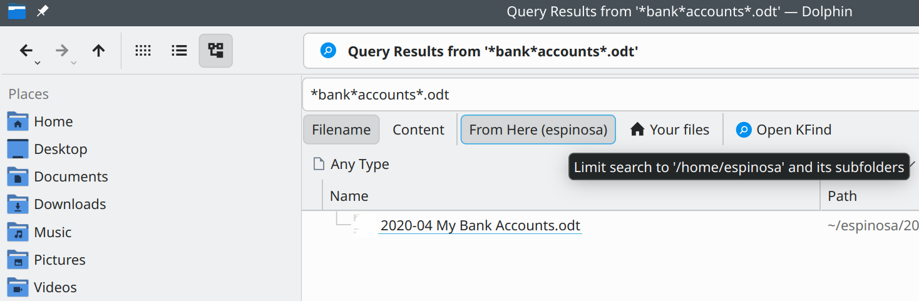
Task: Go back with the back arrow
Action: [x=26, y=51]
